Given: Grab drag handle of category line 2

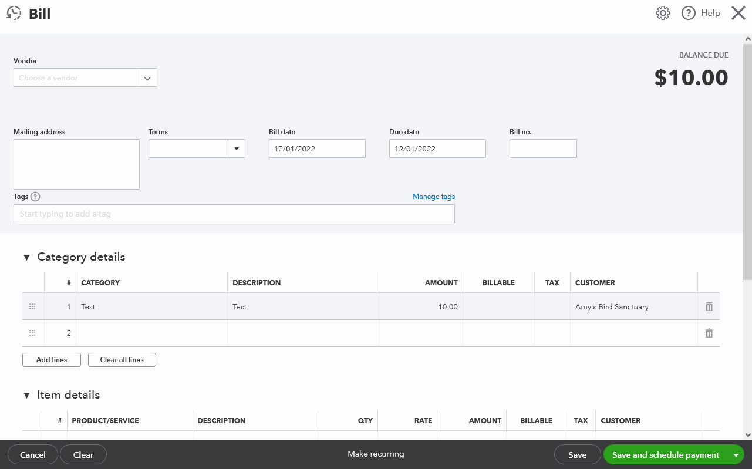Looking at the screenshot, I should [x=32, y=333].
